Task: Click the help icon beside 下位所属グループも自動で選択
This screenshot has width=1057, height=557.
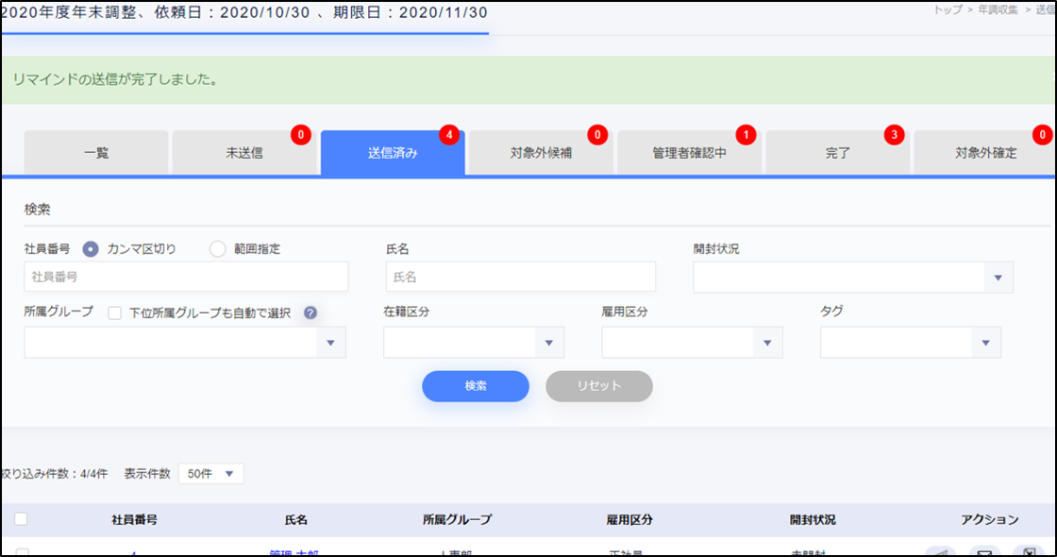Action: click(310, 313)
